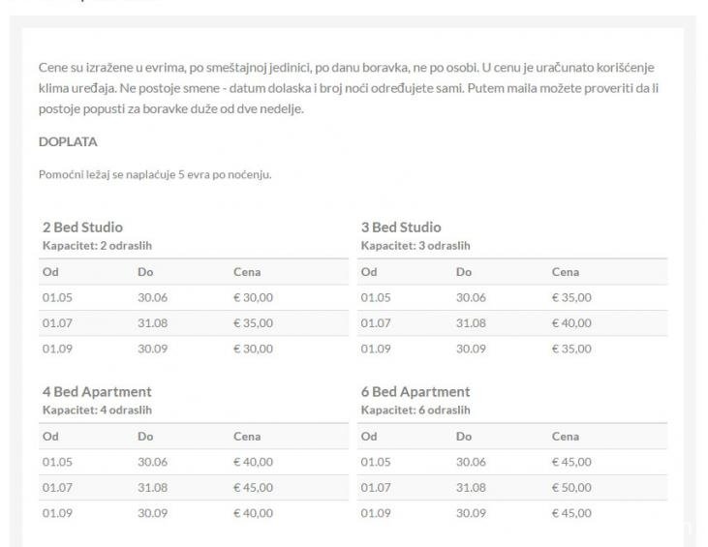This screenshot has width=708, height=547.
Task: Click the Cena header in 6 Bed Apartment table
Action: (x=566, y=437)
